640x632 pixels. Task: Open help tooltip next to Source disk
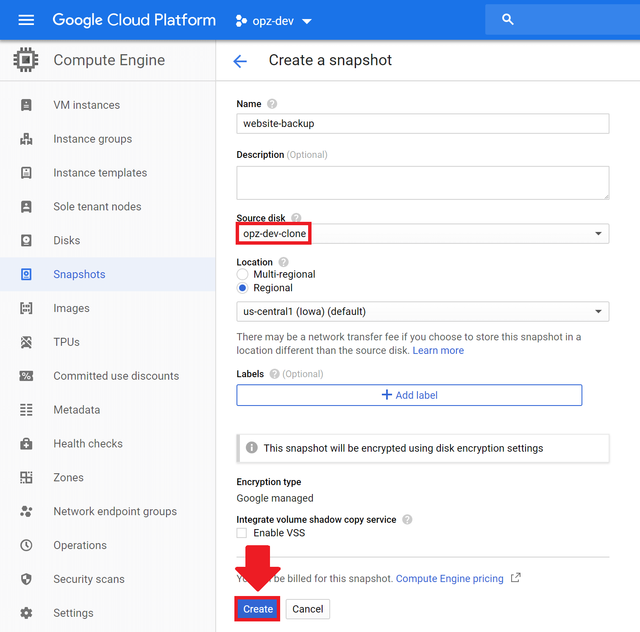click(296, 218)
